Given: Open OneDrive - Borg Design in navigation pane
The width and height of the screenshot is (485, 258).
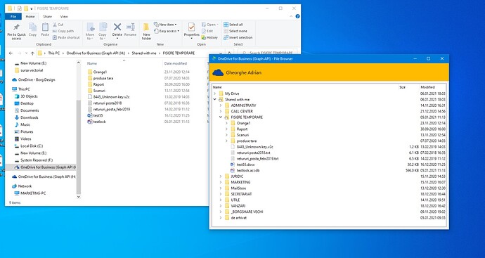Looking at the screenshot, I should tap(36, 80).
